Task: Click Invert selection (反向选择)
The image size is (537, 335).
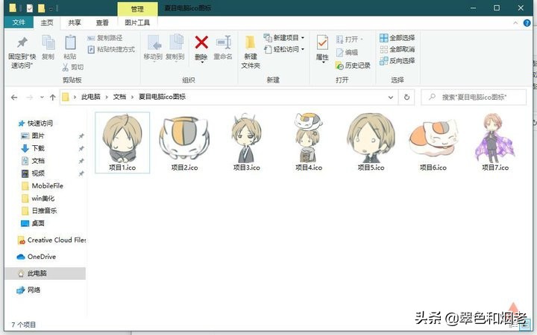Action: [398, 61]
